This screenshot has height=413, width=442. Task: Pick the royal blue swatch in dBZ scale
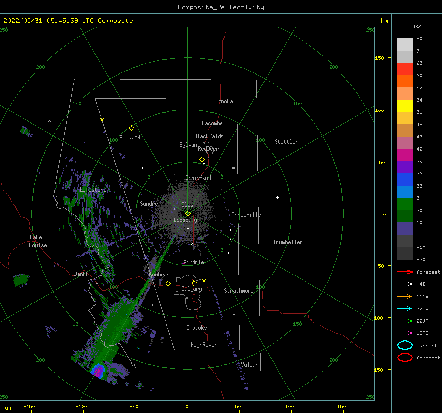click(x=405, y=180)
